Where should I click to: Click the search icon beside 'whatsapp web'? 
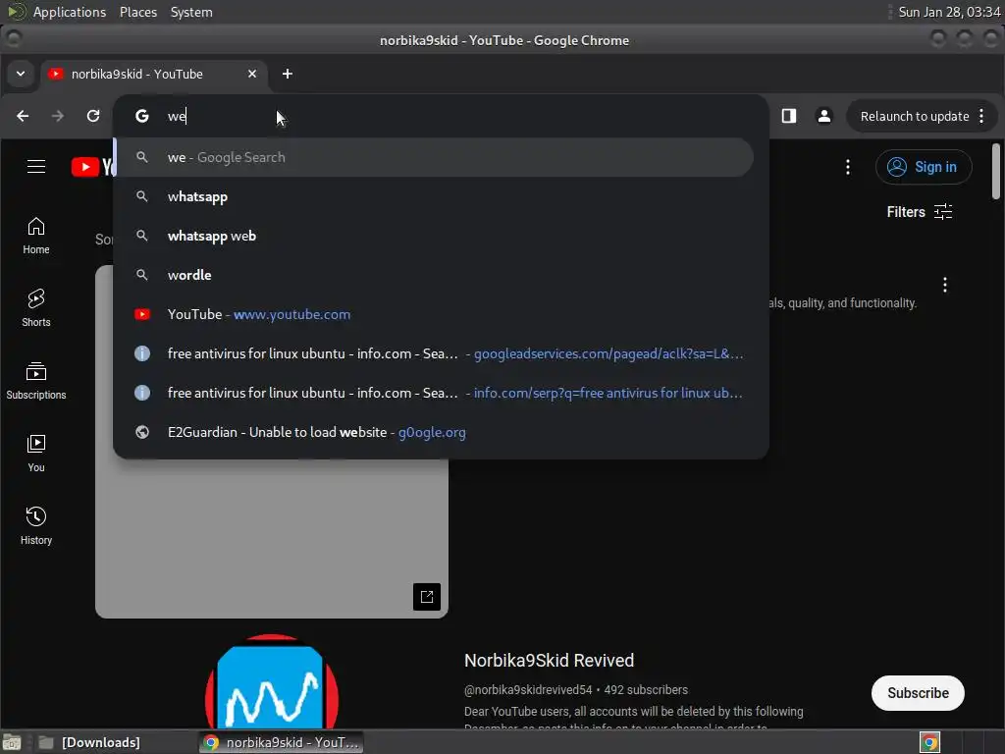pos(142,236)
